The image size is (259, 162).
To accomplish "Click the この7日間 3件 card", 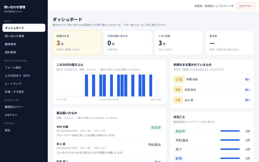I will (179, 42).
